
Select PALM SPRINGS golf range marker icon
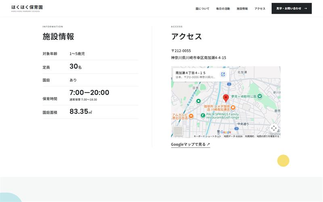point(203,116)
